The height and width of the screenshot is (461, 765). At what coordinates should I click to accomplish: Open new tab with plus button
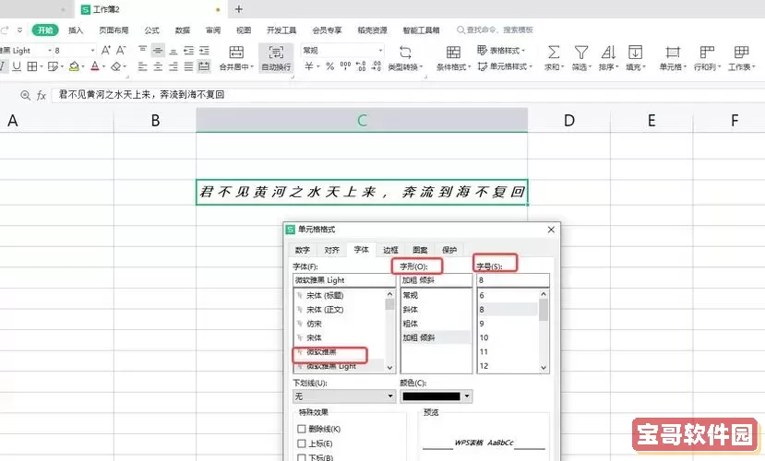(x=239, y=9)
